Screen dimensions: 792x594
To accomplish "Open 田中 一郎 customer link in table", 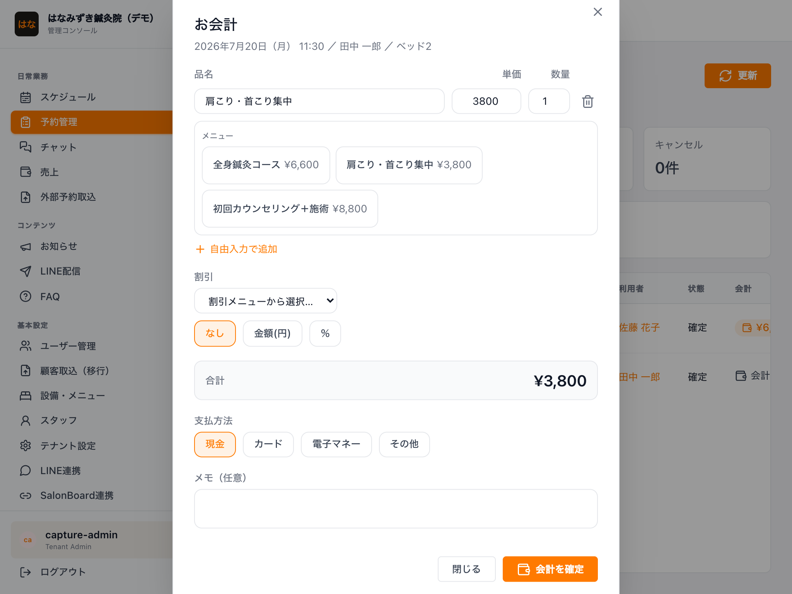I will click(x=639, y=377).
